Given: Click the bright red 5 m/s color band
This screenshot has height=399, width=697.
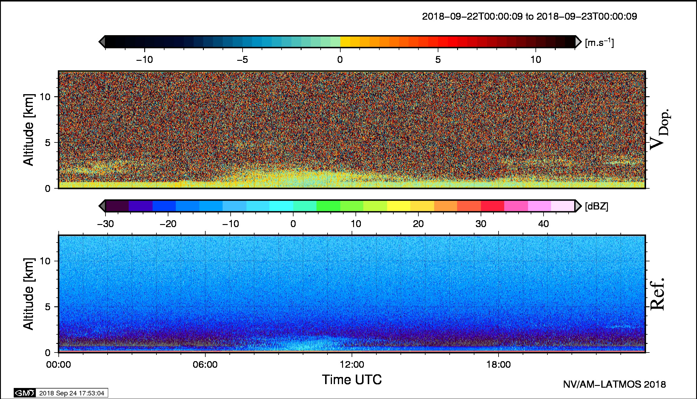Looking at the screenshot, I should pos(443,42).
